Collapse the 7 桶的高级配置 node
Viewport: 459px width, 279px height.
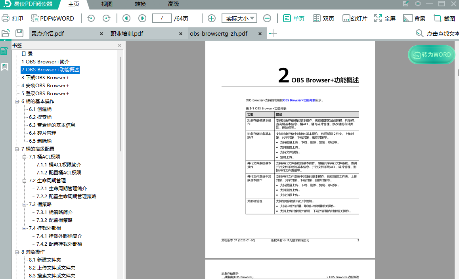(x=17, y=149)
